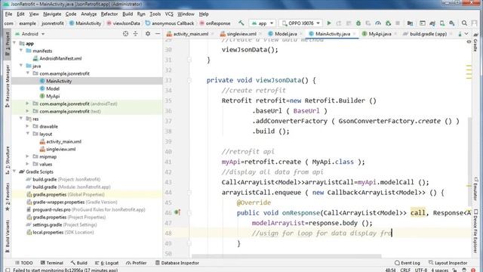Open the OPPO X9076 device dropdown
This screenshot has width=483, height=272.
pos(301,23)
